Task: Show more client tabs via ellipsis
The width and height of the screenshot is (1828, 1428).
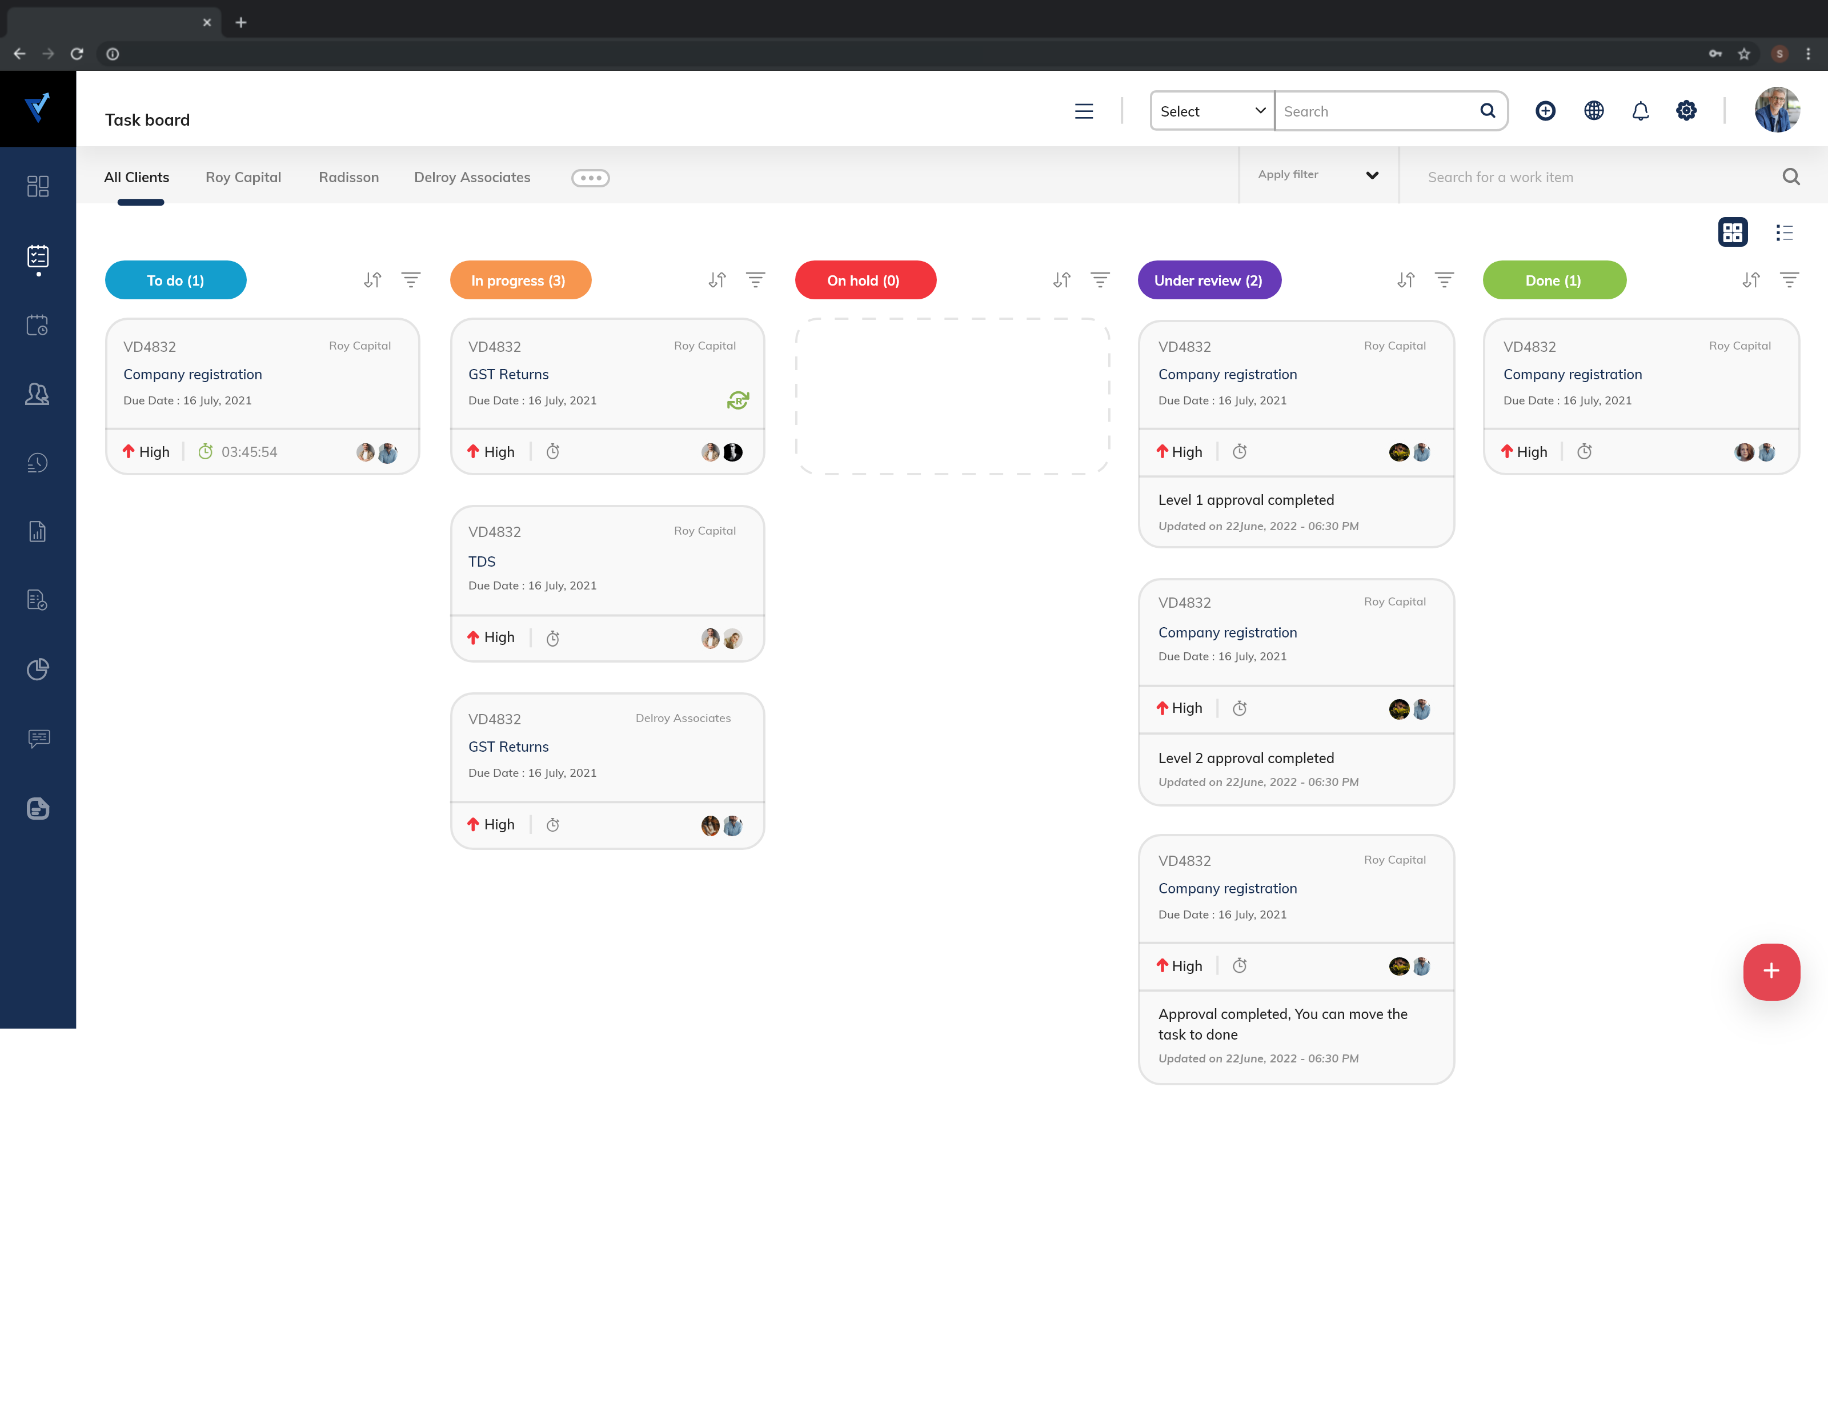Action: (590, 178)
